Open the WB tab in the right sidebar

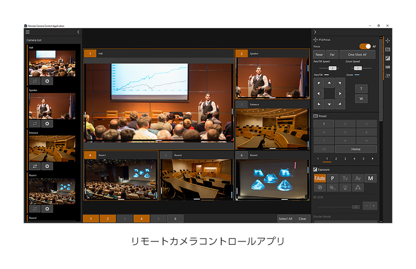[x=388, y=67]
